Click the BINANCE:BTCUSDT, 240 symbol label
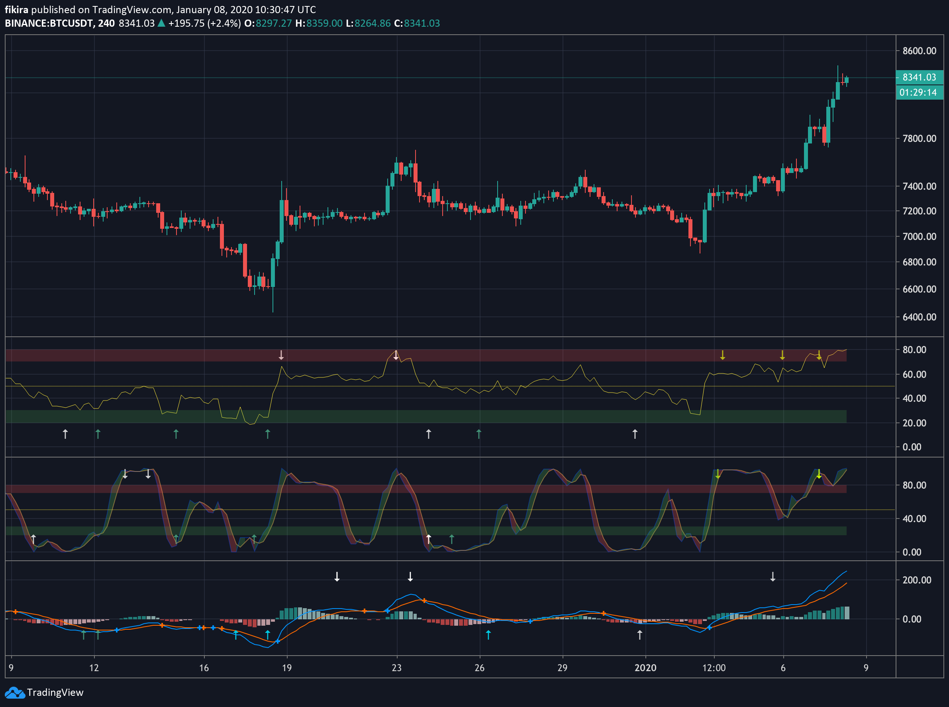This screenshot has width=949, height=707. (x=59, y=23)
